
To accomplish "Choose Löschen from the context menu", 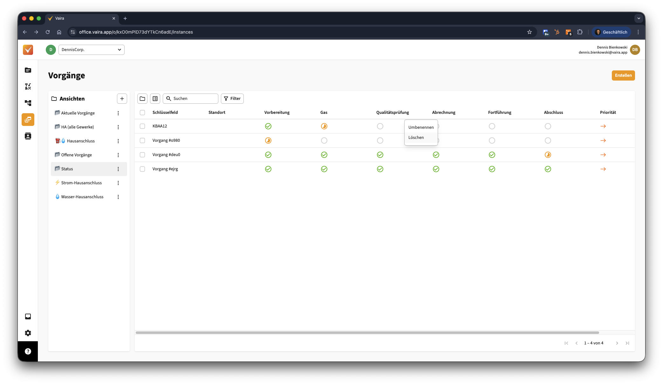I will (416, 137).
